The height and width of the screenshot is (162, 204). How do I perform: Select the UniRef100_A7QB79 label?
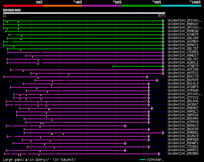[x=183, y=66]
